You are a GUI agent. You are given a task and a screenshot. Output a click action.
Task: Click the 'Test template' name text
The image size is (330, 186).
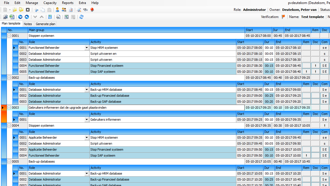(x=313, y=17)
